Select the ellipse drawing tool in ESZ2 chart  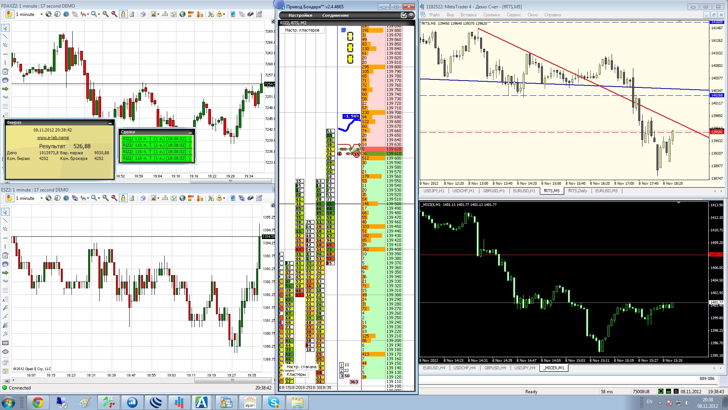click(5, 351)
